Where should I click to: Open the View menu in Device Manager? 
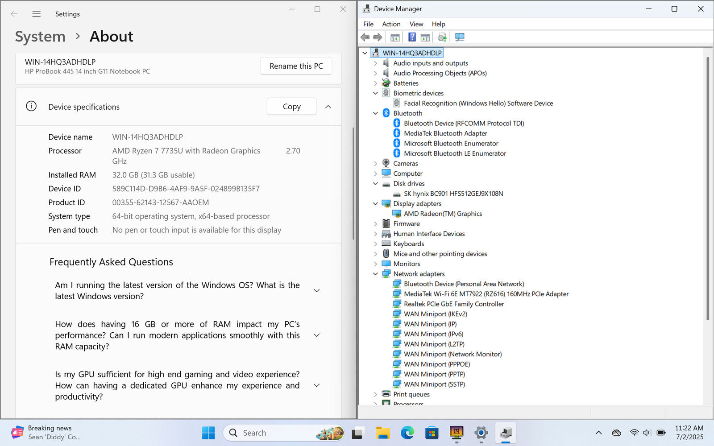tap(416, 24)
